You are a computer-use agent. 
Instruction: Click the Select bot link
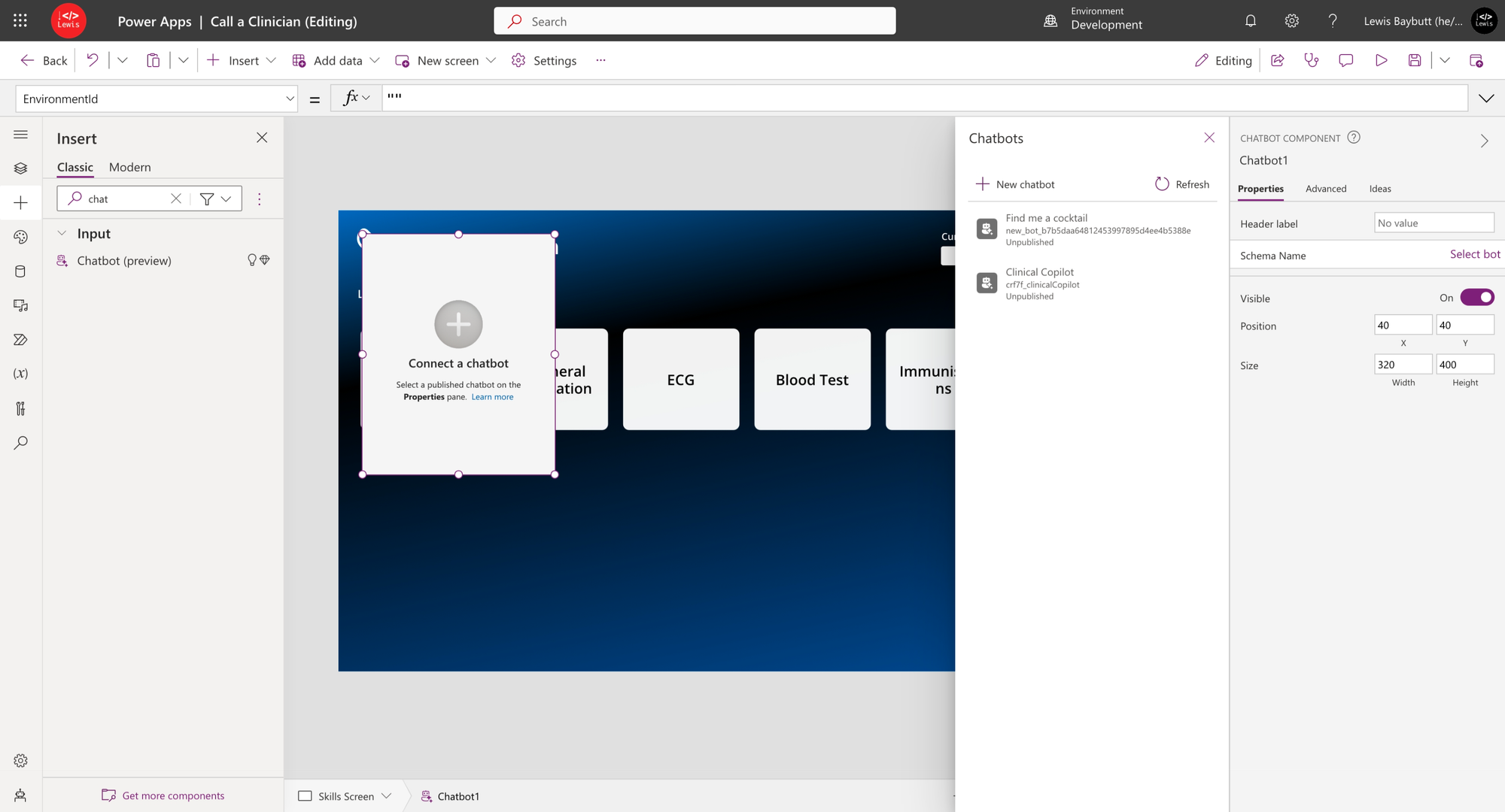1475,254
